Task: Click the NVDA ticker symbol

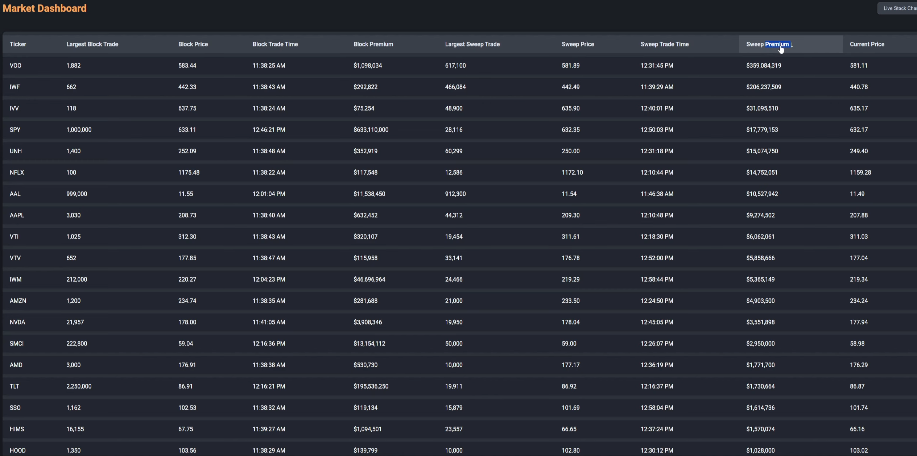Action: [x=17, y=322]
